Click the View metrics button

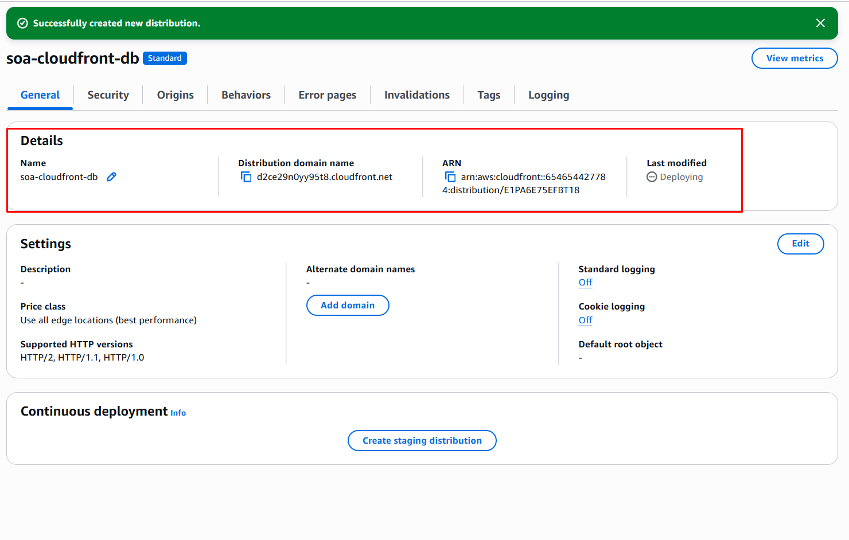tap(795, 58)
